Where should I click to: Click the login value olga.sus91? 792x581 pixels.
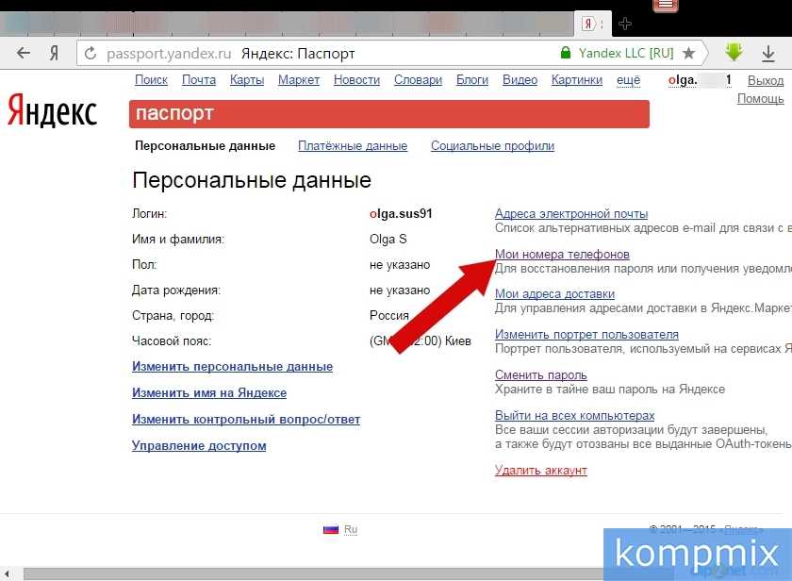click(x=401, y=214)
